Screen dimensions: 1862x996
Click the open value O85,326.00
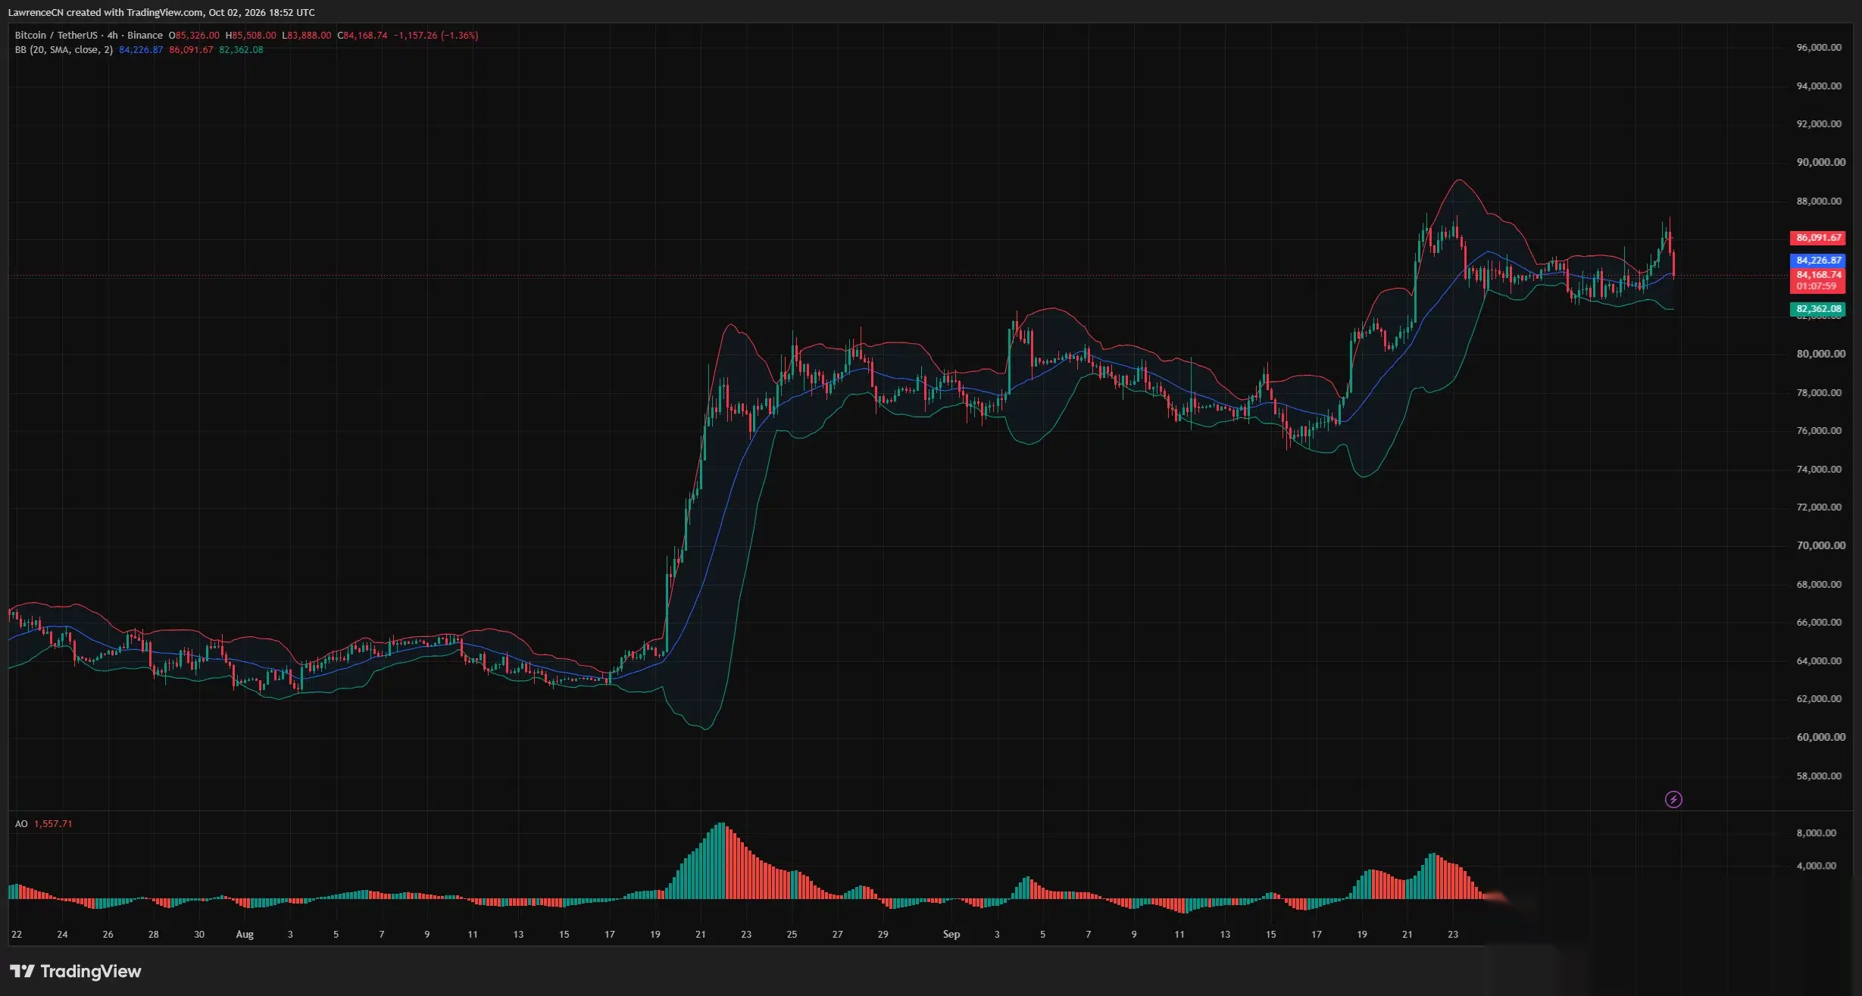194,35
